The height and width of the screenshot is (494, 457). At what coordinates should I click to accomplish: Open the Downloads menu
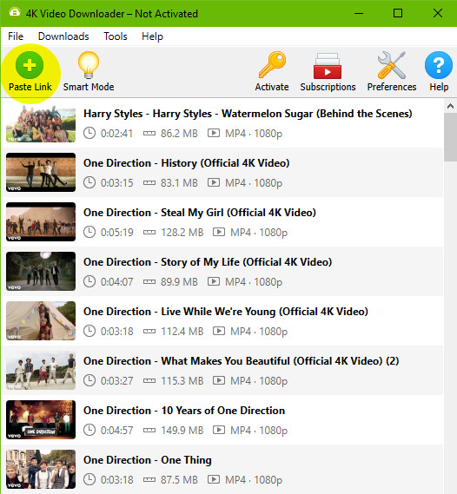(x=63, y=36)
